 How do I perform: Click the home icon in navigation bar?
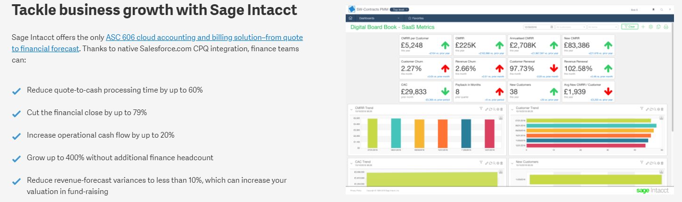350,18
